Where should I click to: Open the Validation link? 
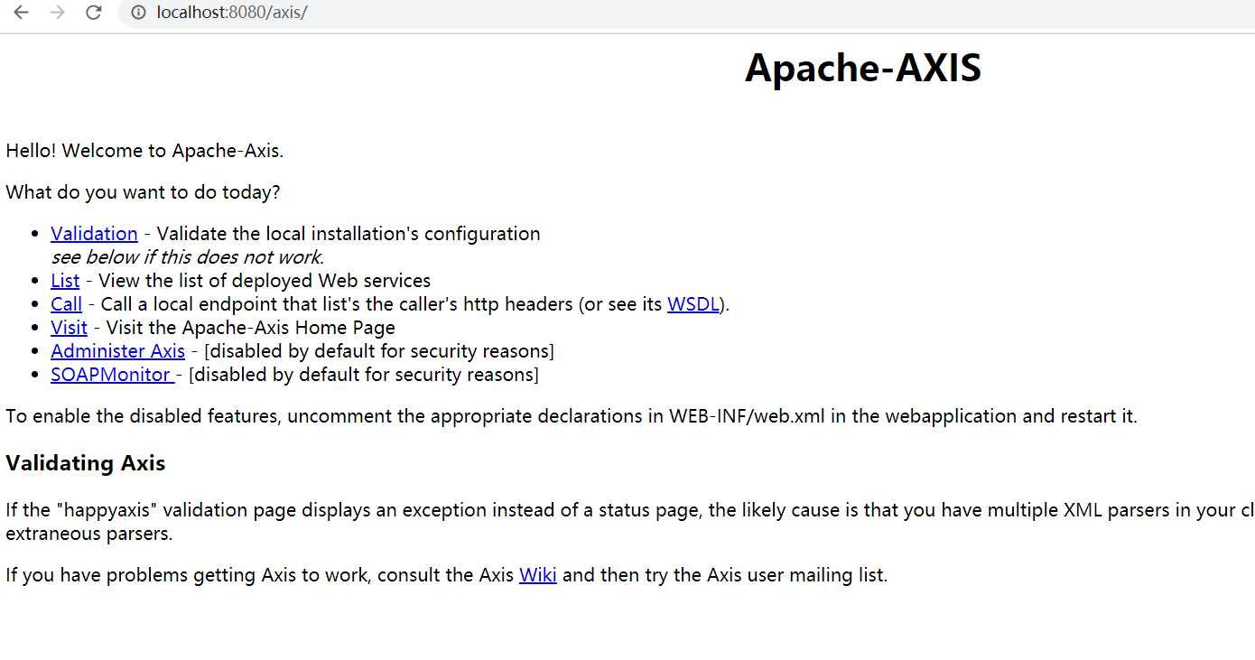coord(94,234)
